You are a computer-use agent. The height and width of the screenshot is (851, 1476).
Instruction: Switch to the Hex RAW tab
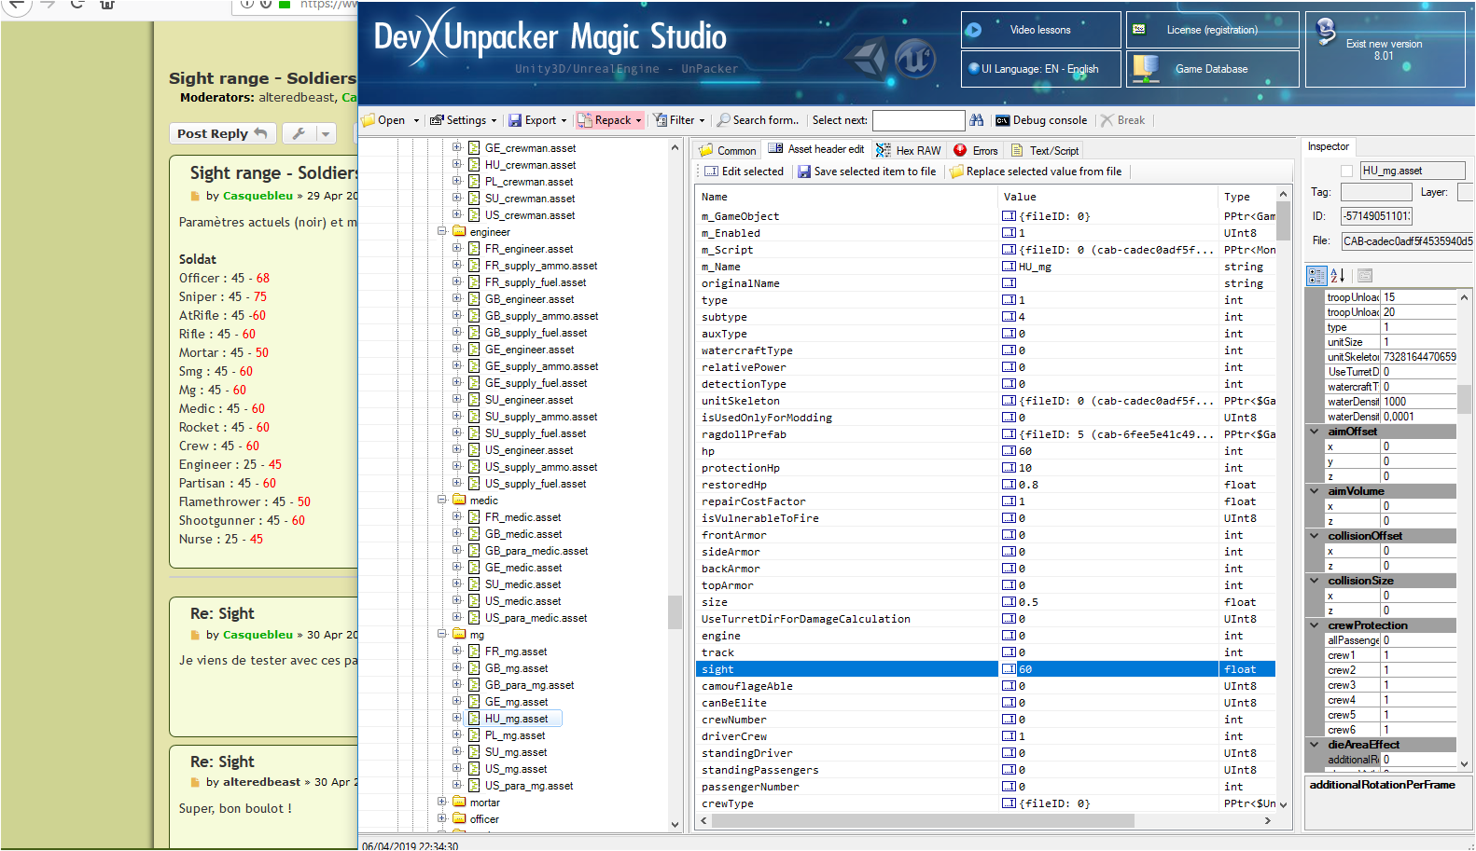coord(909,150)
